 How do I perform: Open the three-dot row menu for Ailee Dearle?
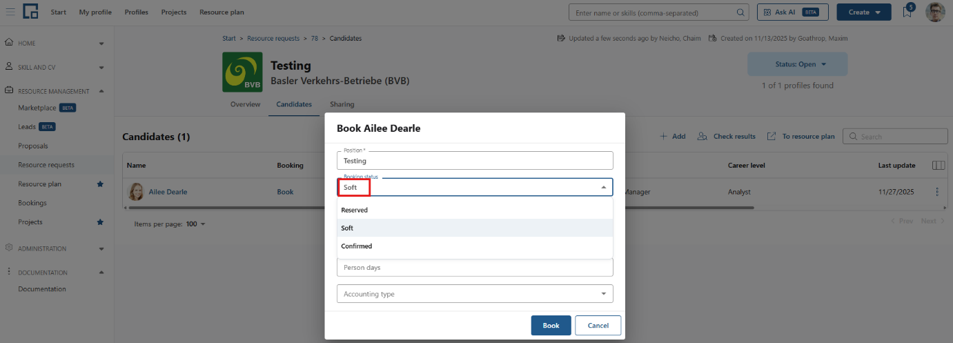pos(936,192)
